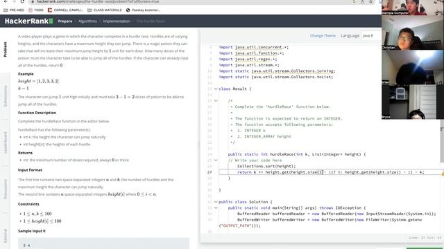Screen dimensions: 444x249
Task: Click the browser forward arrow
Action: [14, 1]
